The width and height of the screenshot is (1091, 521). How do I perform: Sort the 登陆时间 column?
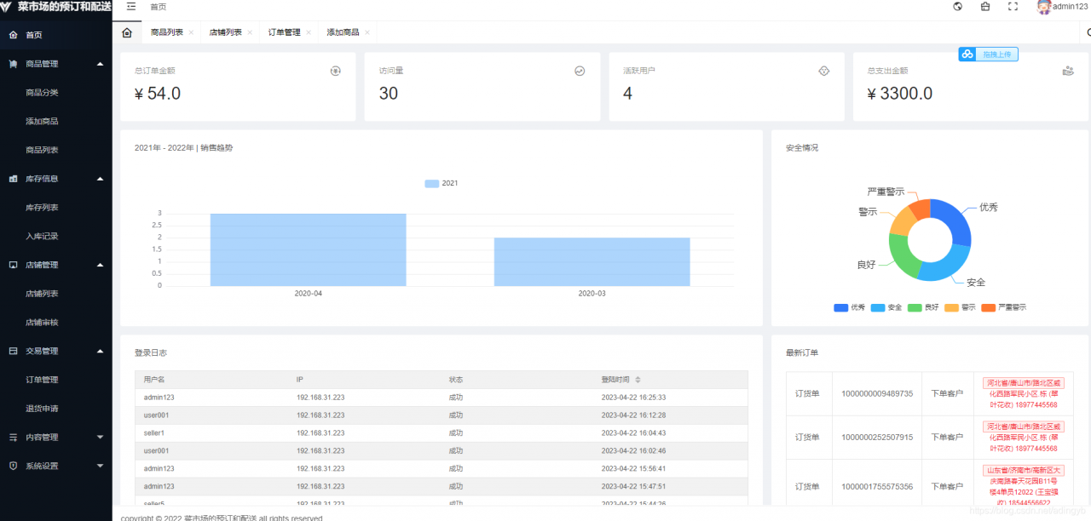638,380
